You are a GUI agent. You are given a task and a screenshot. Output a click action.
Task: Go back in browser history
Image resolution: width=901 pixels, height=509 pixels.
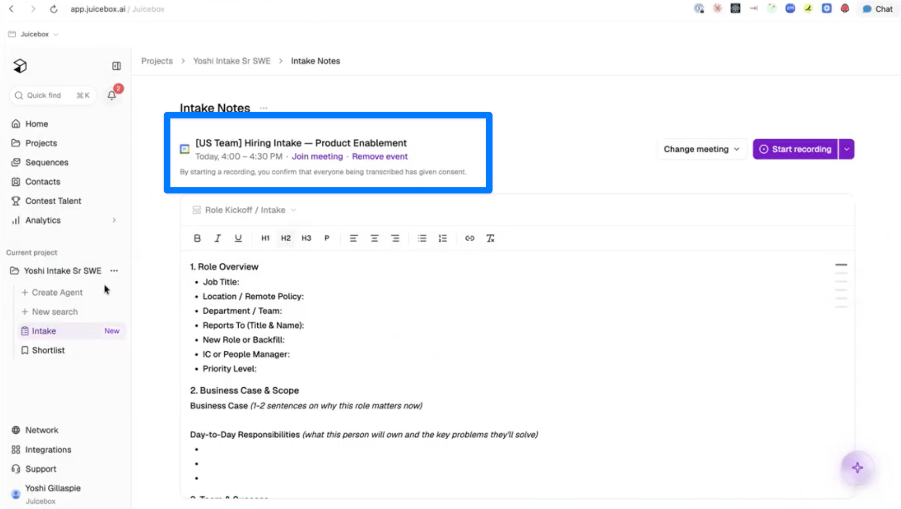(12, 9)
